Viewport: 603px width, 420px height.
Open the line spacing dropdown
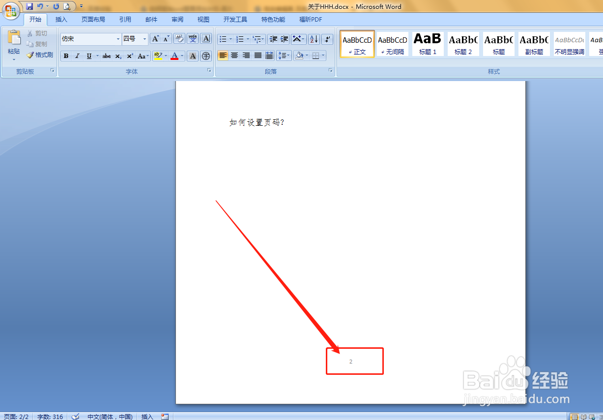[x=284, y=56]
